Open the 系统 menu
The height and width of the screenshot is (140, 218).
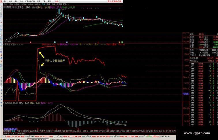(5, 1)
